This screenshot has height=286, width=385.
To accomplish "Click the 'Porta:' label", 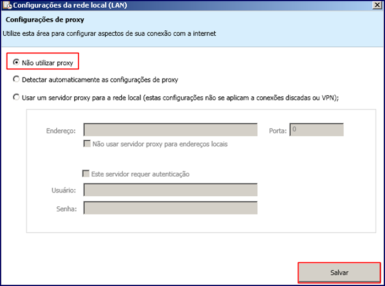I will point(278,131).
